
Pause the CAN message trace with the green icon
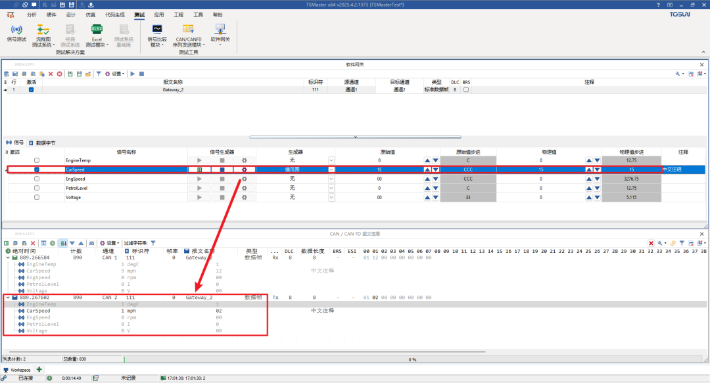tap(7, 243)
